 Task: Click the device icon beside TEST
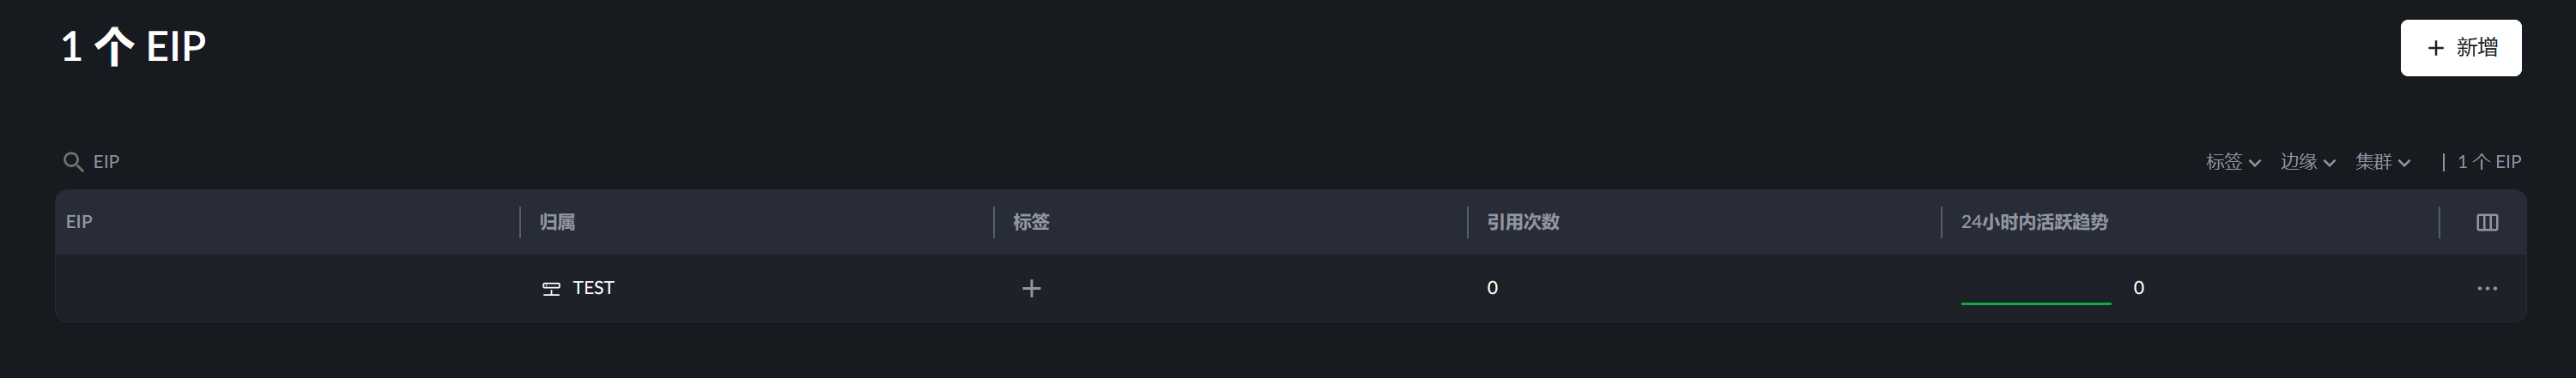click(551, 288)
